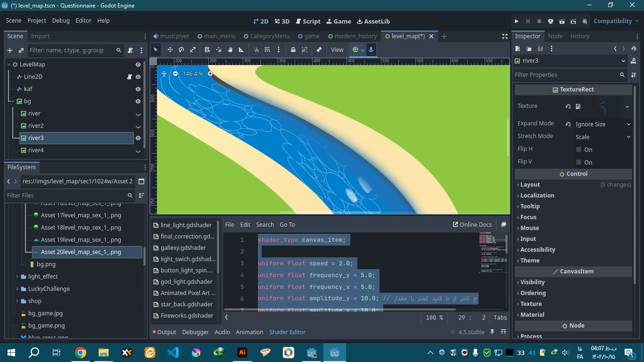Run the project with the play button
The height and width of the screenshot is (362, 644).
[x=517, y=21]
